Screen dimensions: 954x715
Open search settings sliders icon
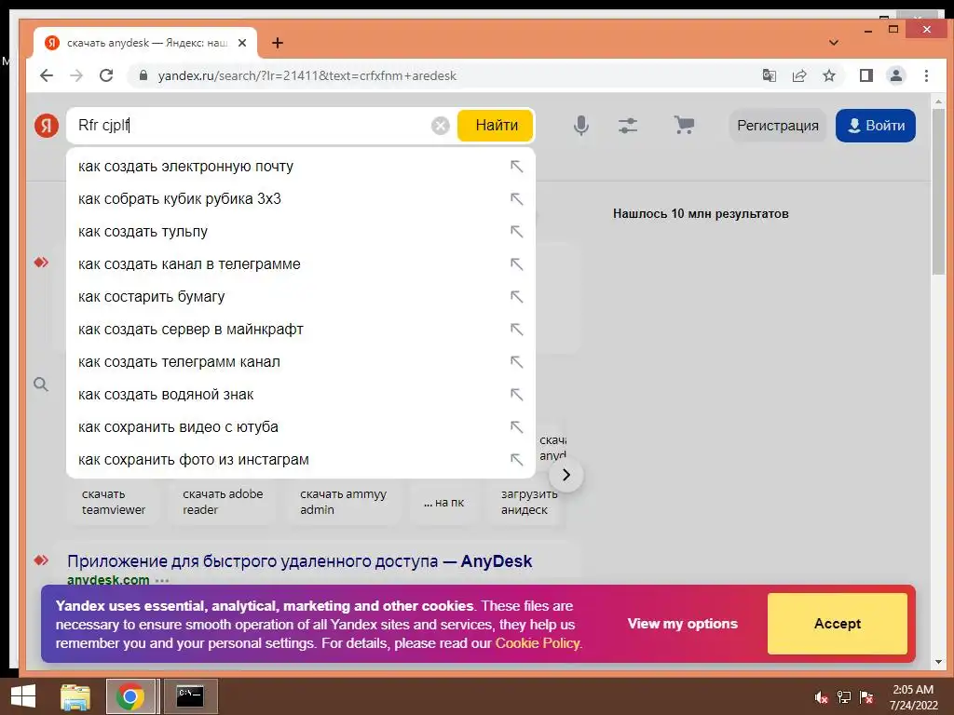pos(628,126)
